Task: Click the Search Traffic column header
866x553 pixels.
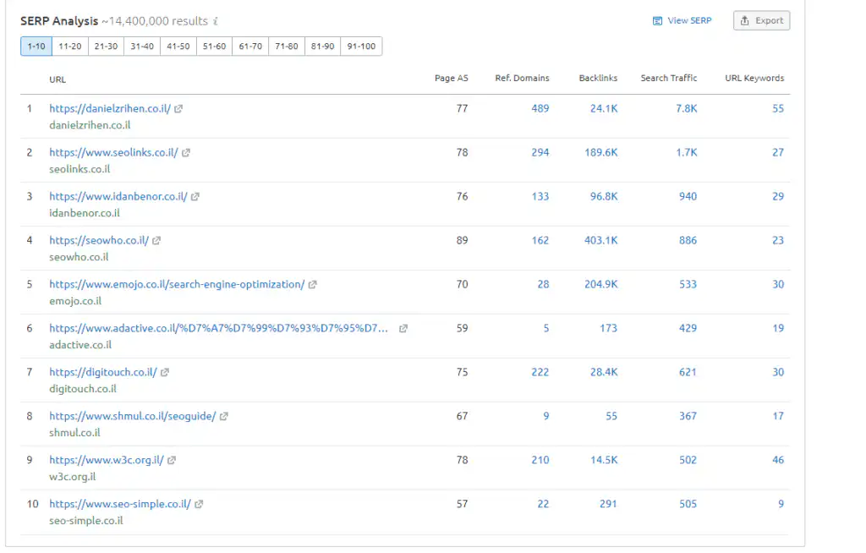Action: coord(668,78)
